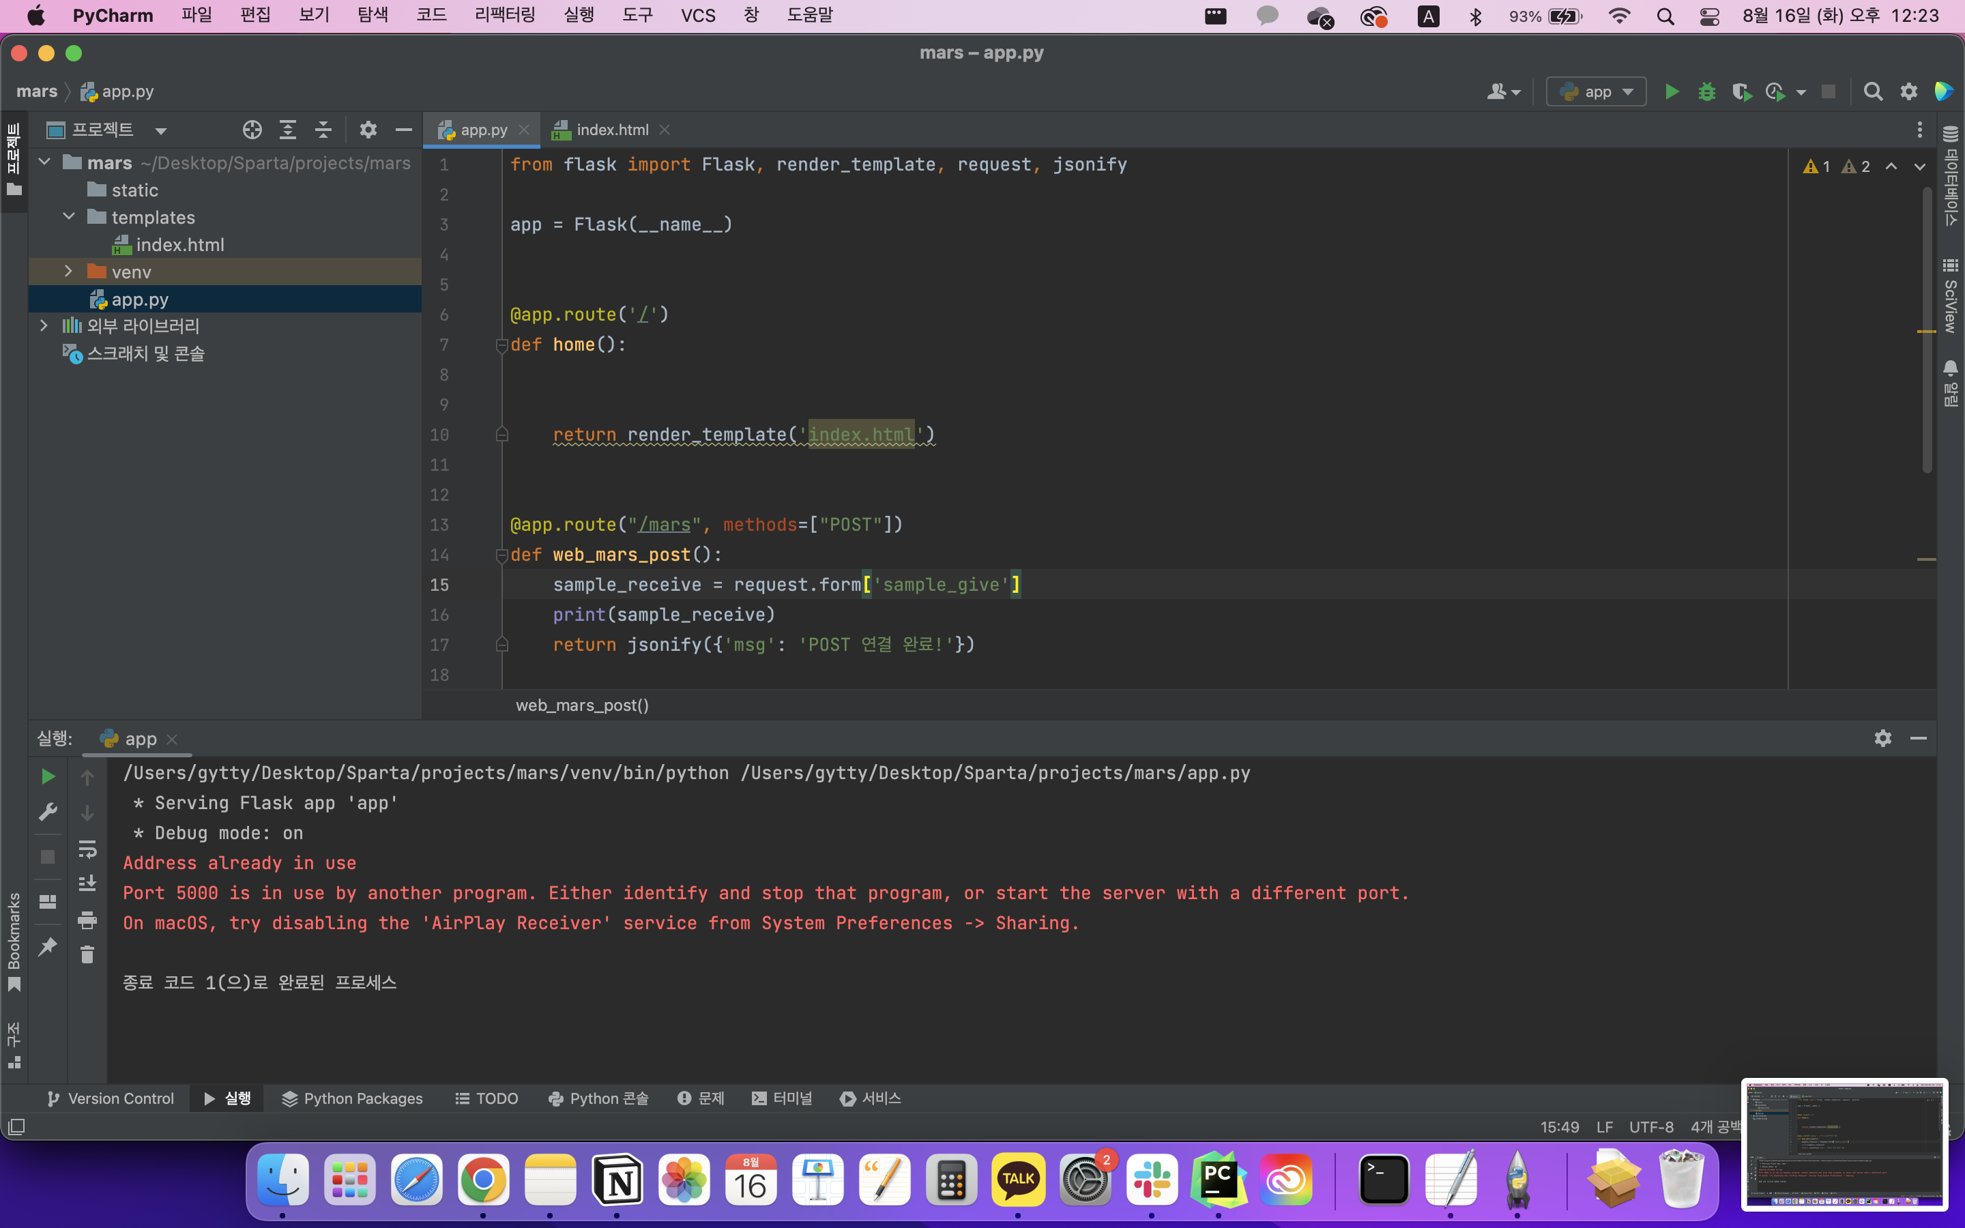Open the profiler options dropdown arrow
Screen dimensions: 1965x1228
point(1801,93)
